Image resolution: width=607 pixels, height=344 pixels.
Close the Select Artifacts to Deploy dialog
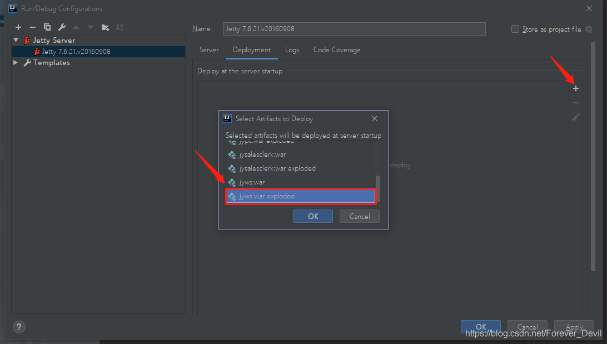click(x=374, y=118)
